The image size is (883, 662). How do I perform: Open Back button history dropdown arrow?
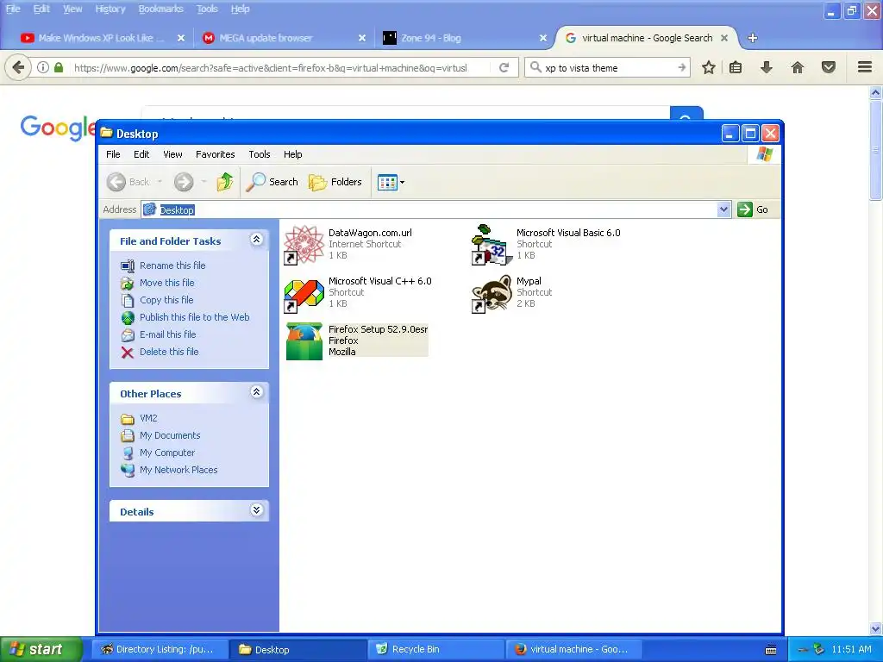[x=160, y=182]
